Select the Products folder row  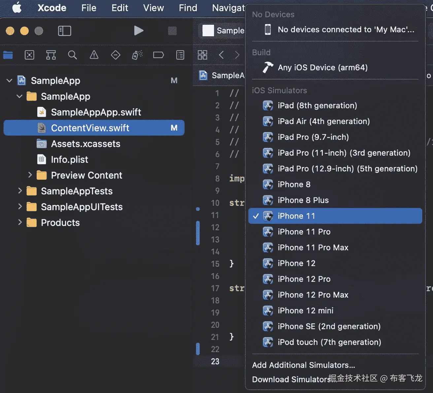coord(94,223)
